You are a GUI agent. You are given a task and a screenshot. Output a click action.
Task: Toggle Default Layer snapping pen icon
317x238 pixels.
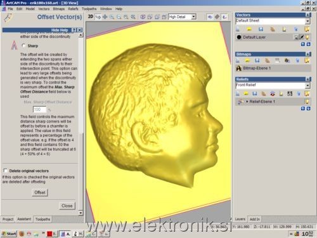click(302, 37)
